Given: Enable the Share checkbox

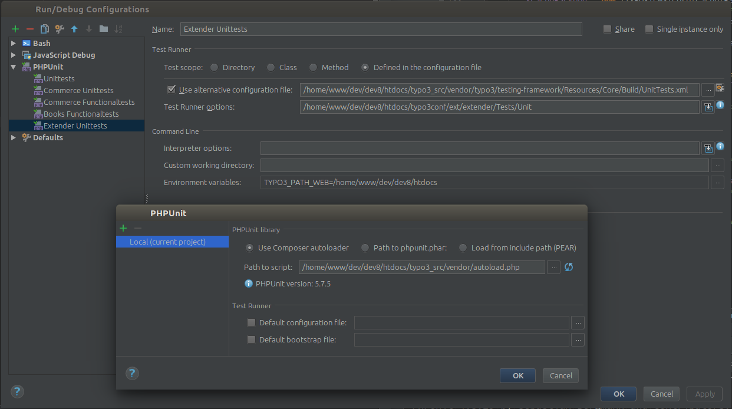Looking at the screenshot, I should pos(607,29).
